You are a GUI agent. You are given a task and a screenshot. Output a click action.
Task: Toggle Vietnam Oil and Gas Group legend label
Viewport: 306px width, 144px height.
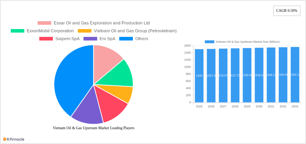[135, 31]
